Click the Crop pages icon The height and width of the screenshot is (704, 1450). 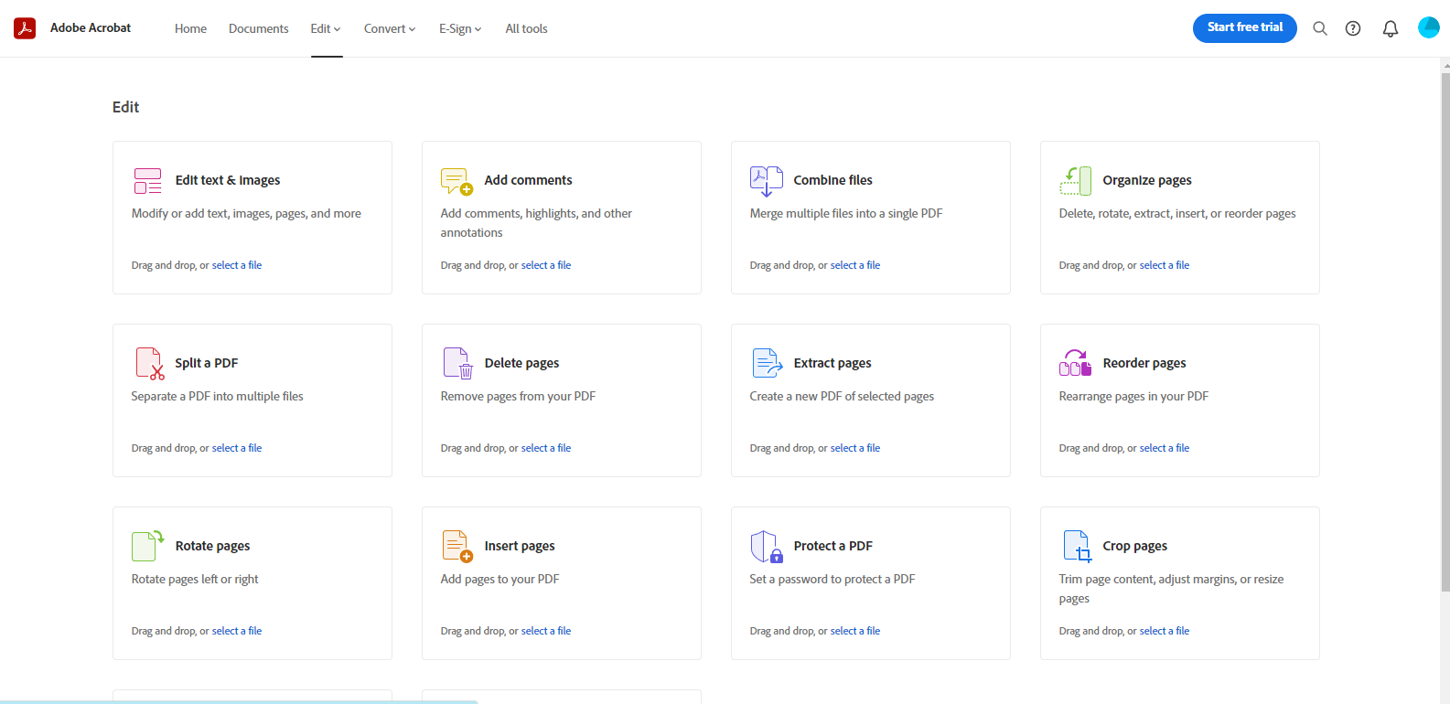[1077, 547]
